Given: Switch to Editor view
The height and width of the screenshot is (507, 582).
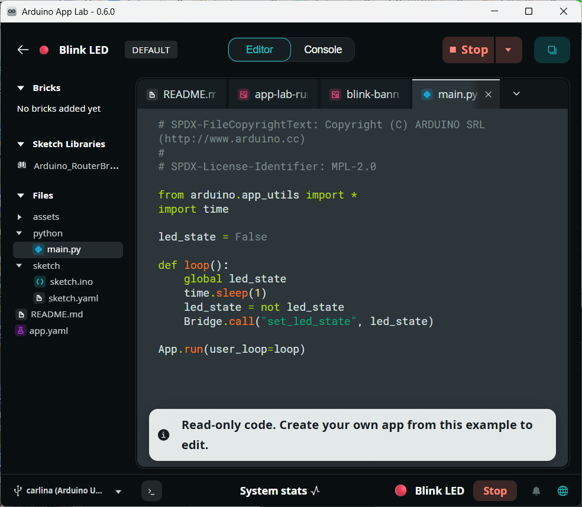Looking at the screenshot, I should (260, 50).
